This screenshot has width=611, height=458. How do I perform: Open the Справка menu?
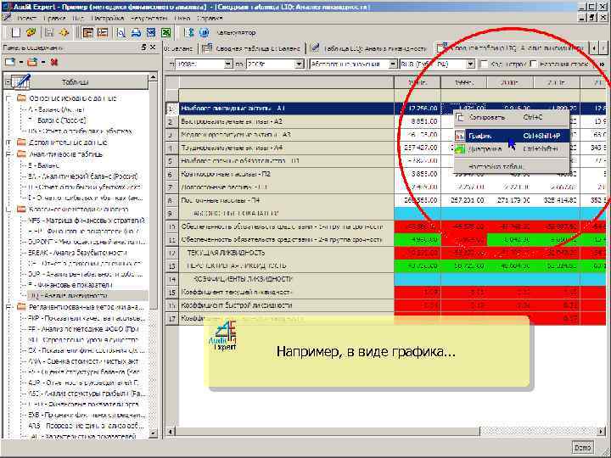pos(210,18)
